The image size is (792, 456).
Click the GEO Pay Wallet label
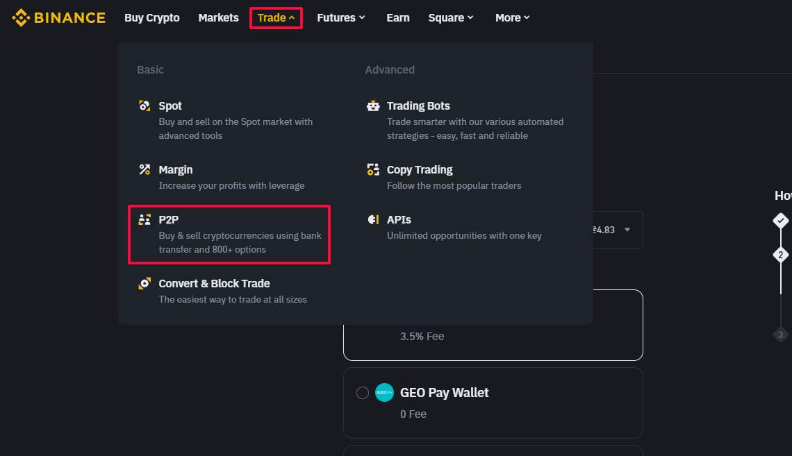444,392
